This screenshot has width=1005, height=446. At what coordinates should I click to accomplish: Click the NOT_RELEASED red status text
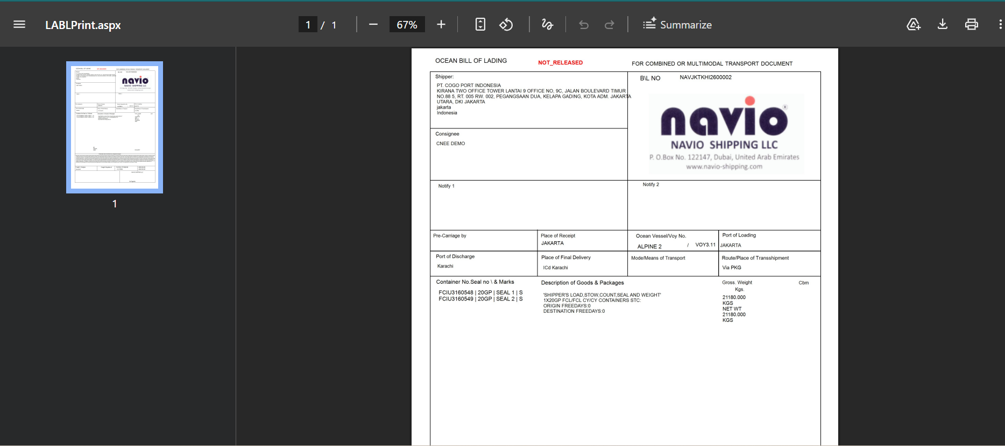(560, 62)
